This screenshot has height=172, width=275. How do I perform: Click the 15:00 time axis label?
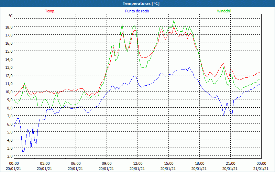(x=168, y=164)
